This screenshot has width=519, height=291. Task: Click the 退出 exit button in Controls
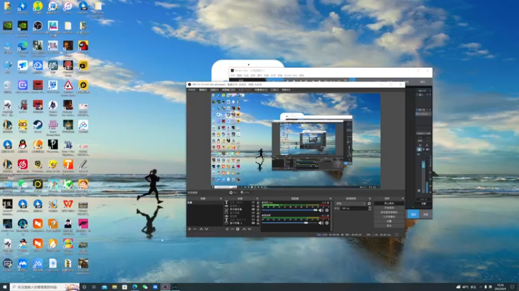pyautogui.click(x=389, y=225)
